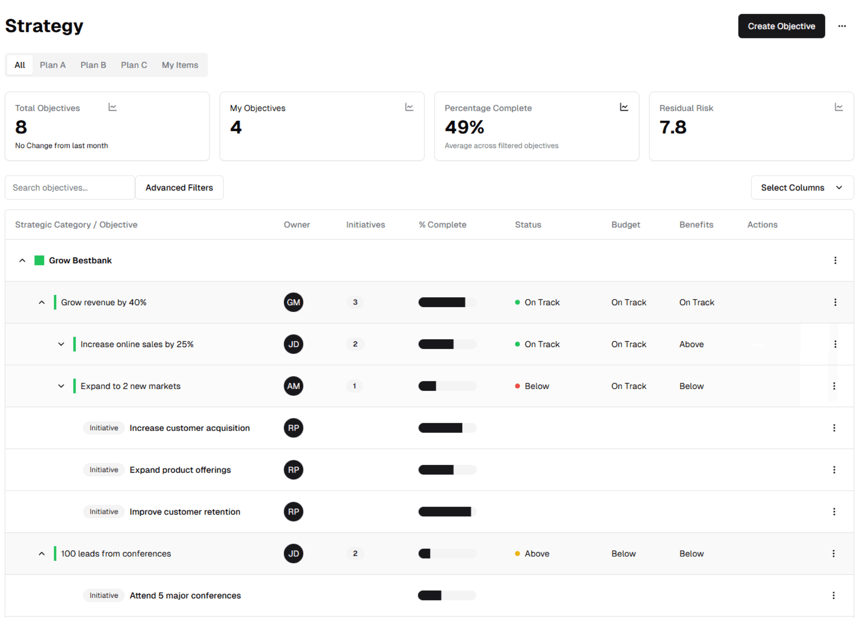Image resolution: width=859 pixels, height=618 pixels.
Task: Open actions menu for Expand product offerings initiative
Action: [834, 469]
